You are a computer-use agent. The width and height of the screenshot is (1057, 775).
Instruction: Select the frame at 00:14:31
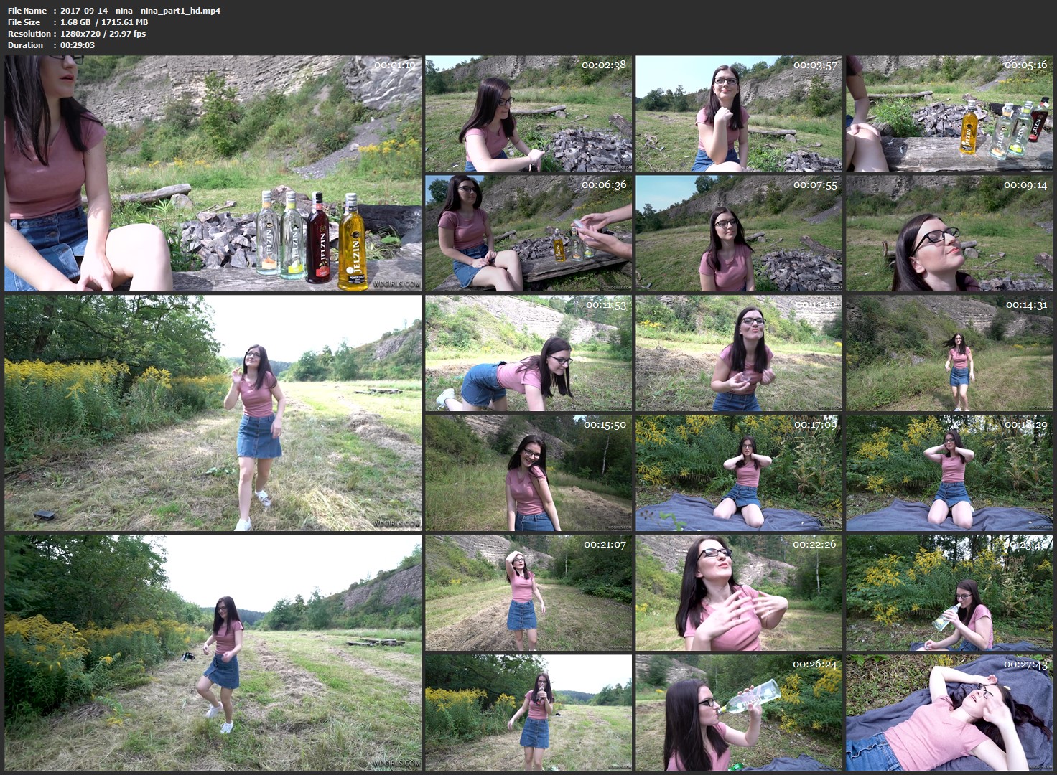point(949,353)
